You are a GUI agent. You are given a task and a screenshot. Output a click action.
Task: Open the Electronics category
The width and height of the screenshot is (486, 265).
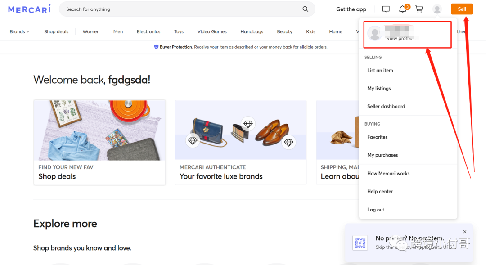[148, 31]
